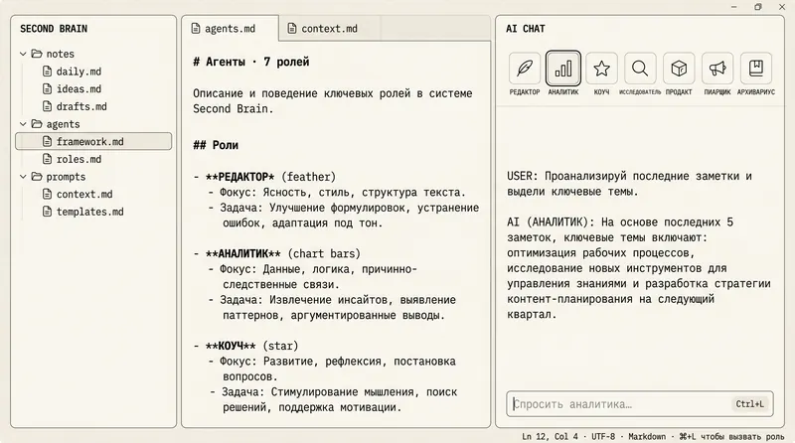Close the application window
The width and height of the screenshot is (795, 443).
coord(782,7)
